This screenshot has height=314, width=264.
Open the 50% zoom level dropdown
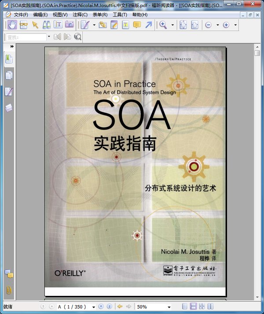169,307
